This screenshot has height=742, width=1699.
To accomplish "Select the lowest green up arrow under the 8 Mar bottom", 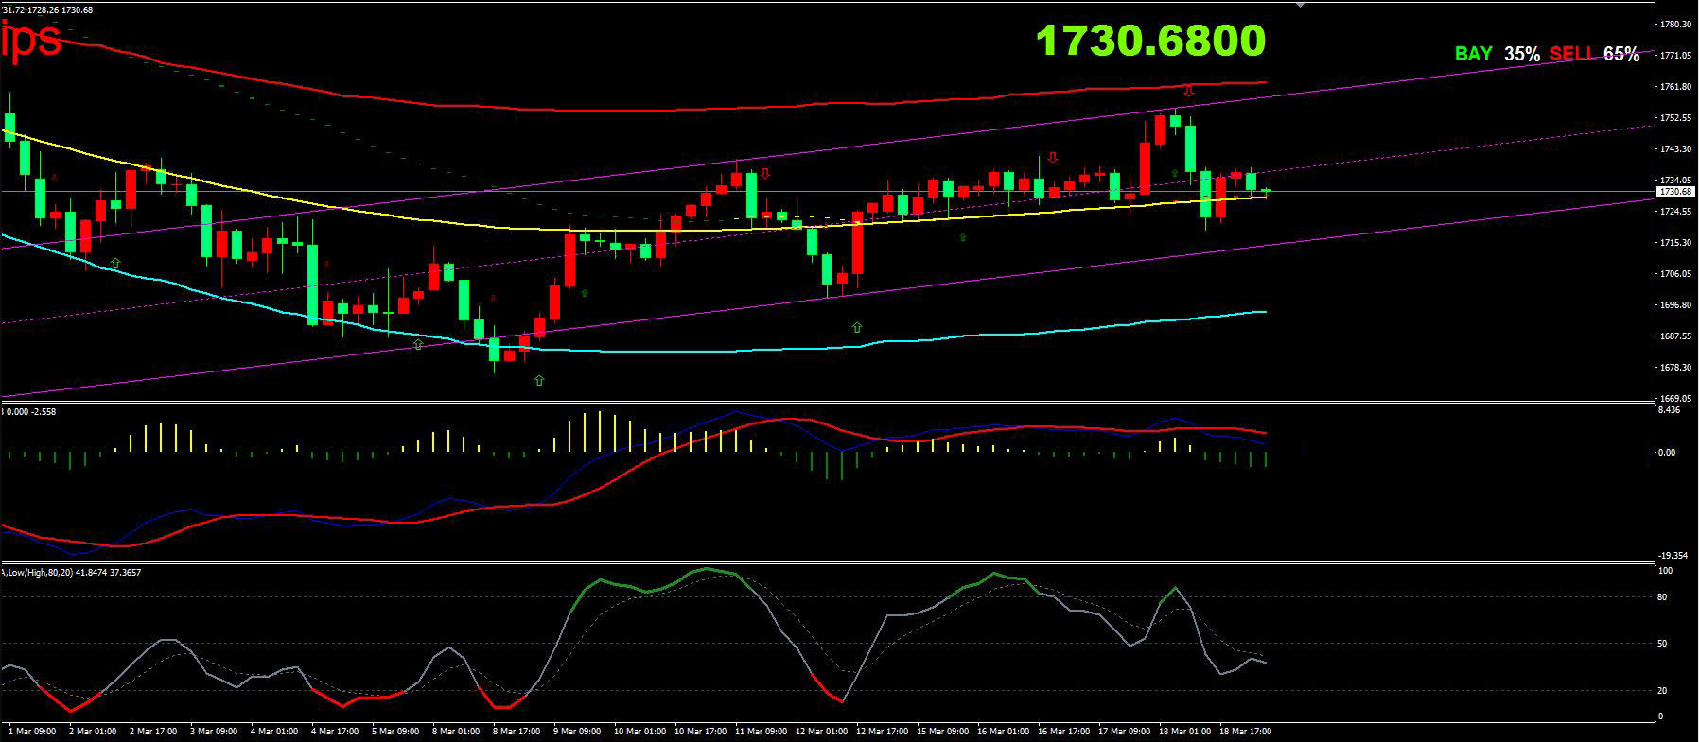I will pos(539,380).
